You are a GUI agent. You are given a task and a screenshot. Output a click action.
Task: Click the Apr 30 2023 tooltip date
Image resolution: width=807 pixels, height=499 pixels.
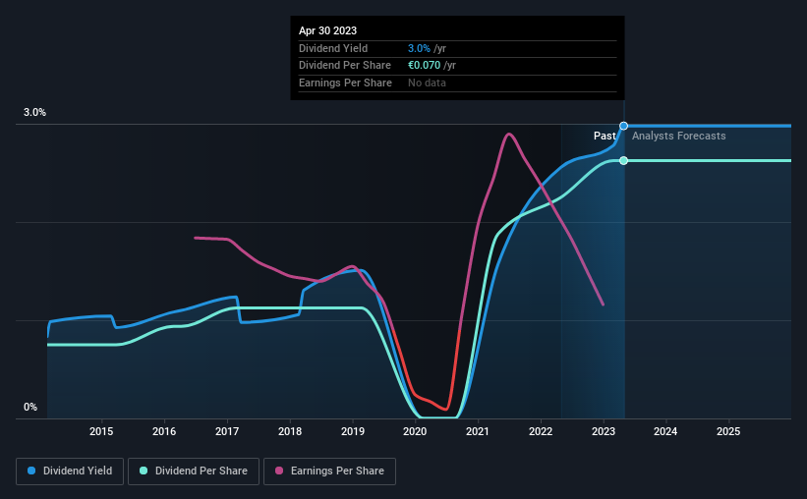328,30
